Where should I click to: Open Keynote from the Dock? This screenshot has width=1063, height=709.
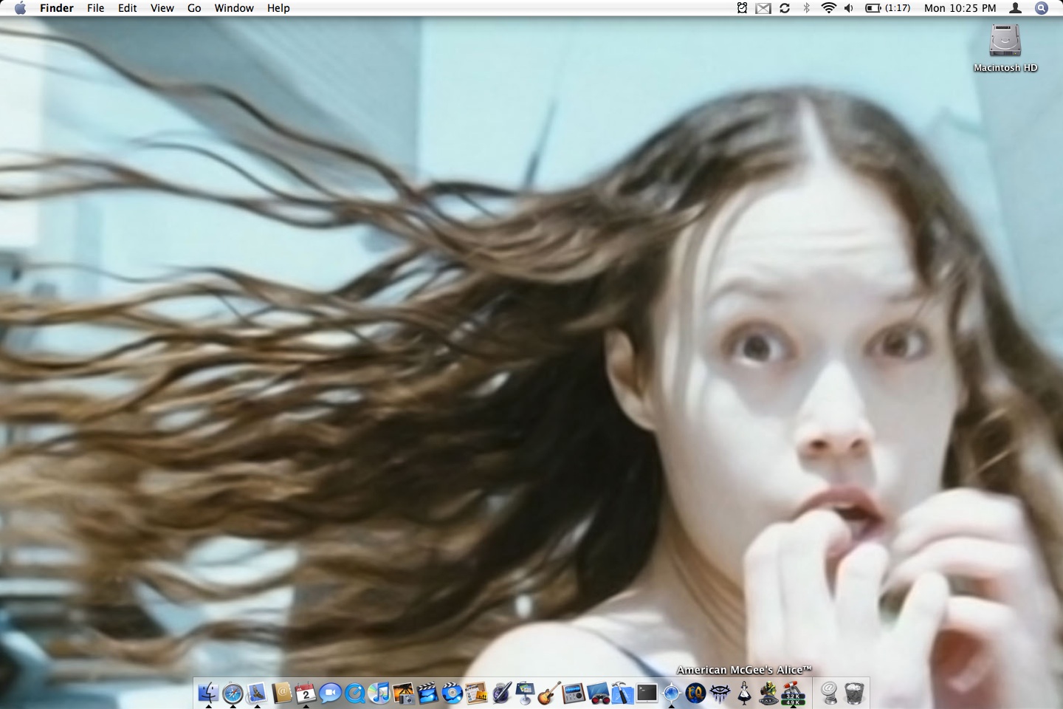pos(525,693)
